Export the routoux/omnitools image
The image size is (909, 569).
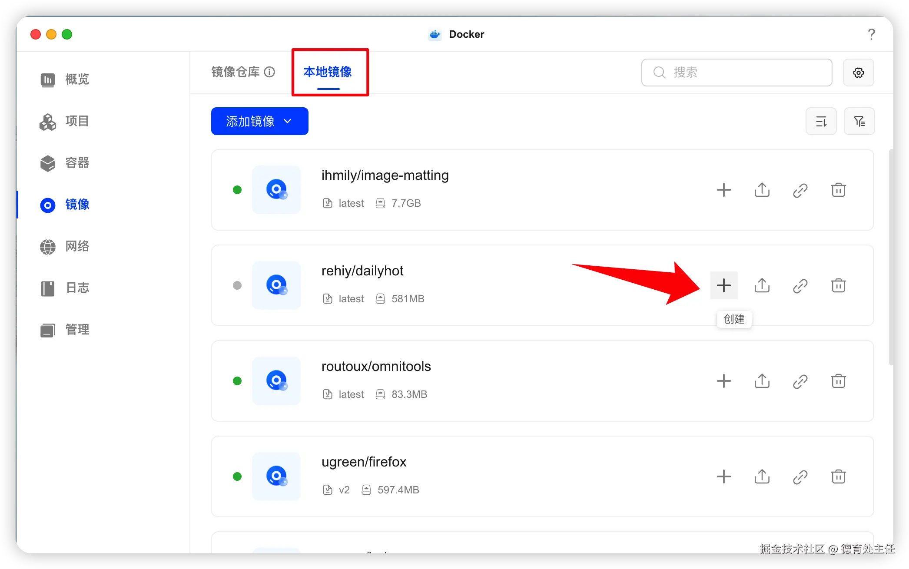[x=762, y=381]
